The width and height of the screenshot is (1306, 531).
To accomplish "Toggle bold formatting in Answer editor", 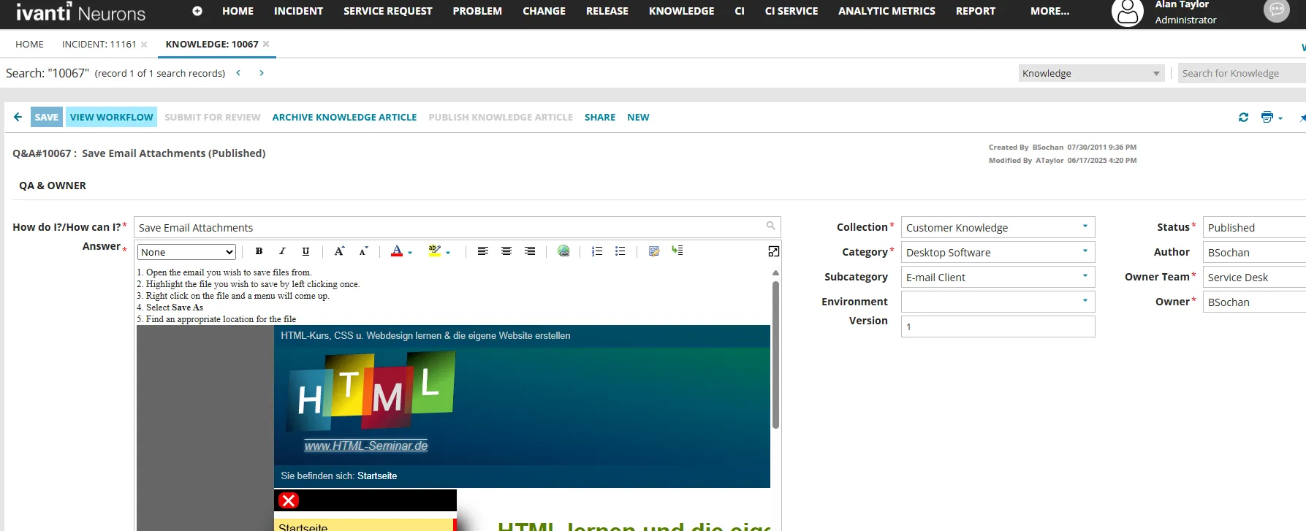I will click(259, 251).
